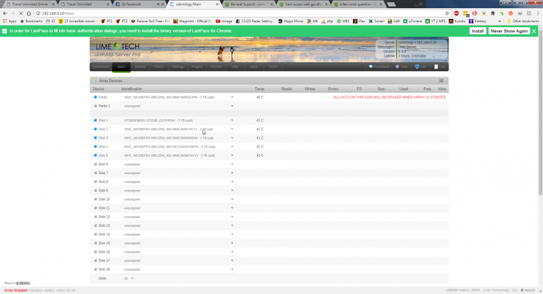The width and height of the screenshot is (543, 294).
Task: Click the Array Devices panel title icon
Action: [95, 81]
